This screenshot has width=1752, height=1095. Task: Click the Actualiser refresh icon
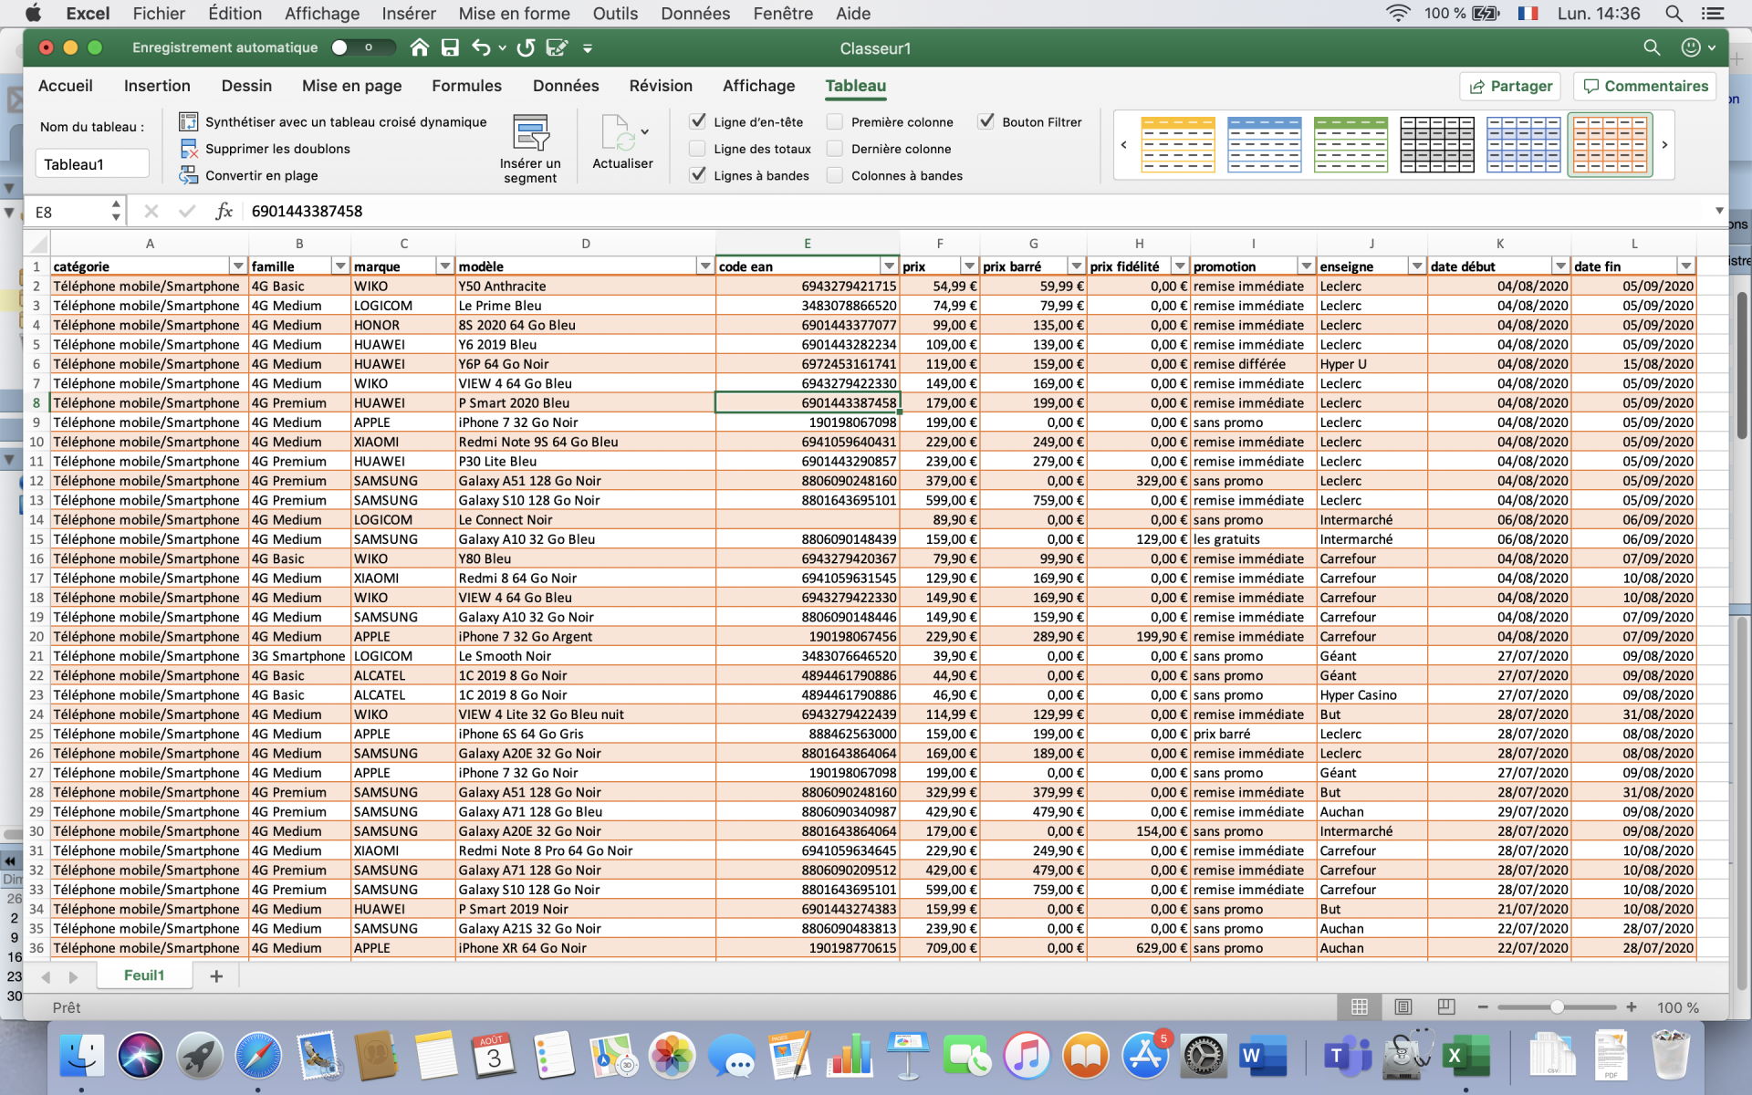coord(617,134)
